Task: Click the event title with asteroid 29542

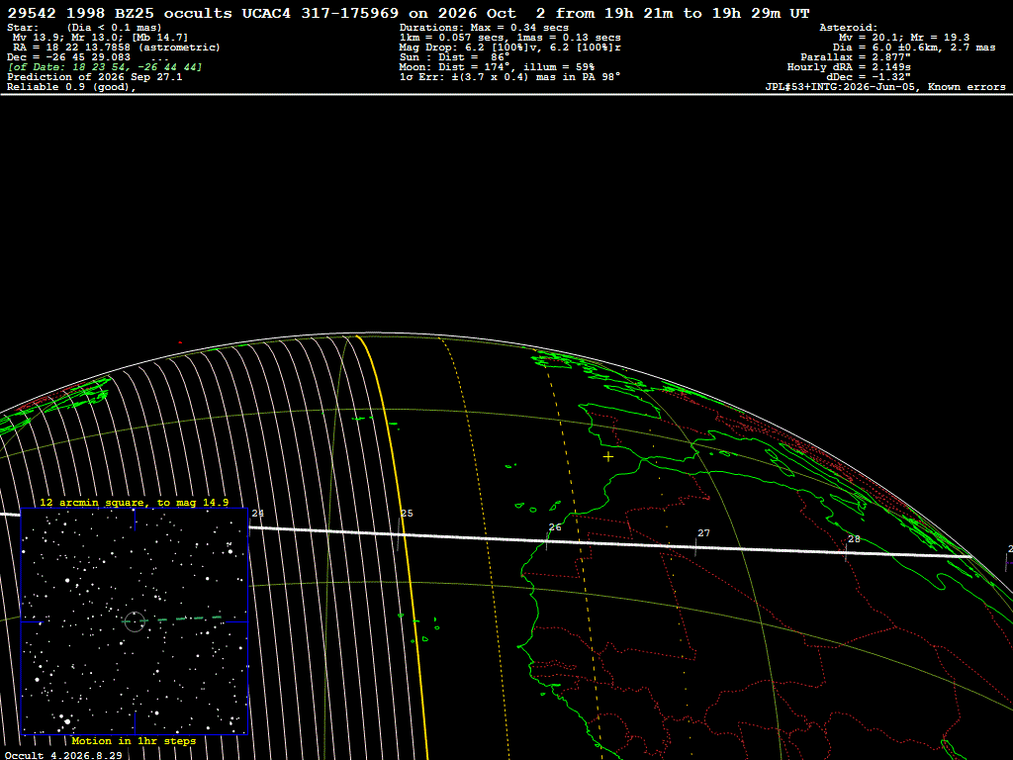Action: coord(409,13)
